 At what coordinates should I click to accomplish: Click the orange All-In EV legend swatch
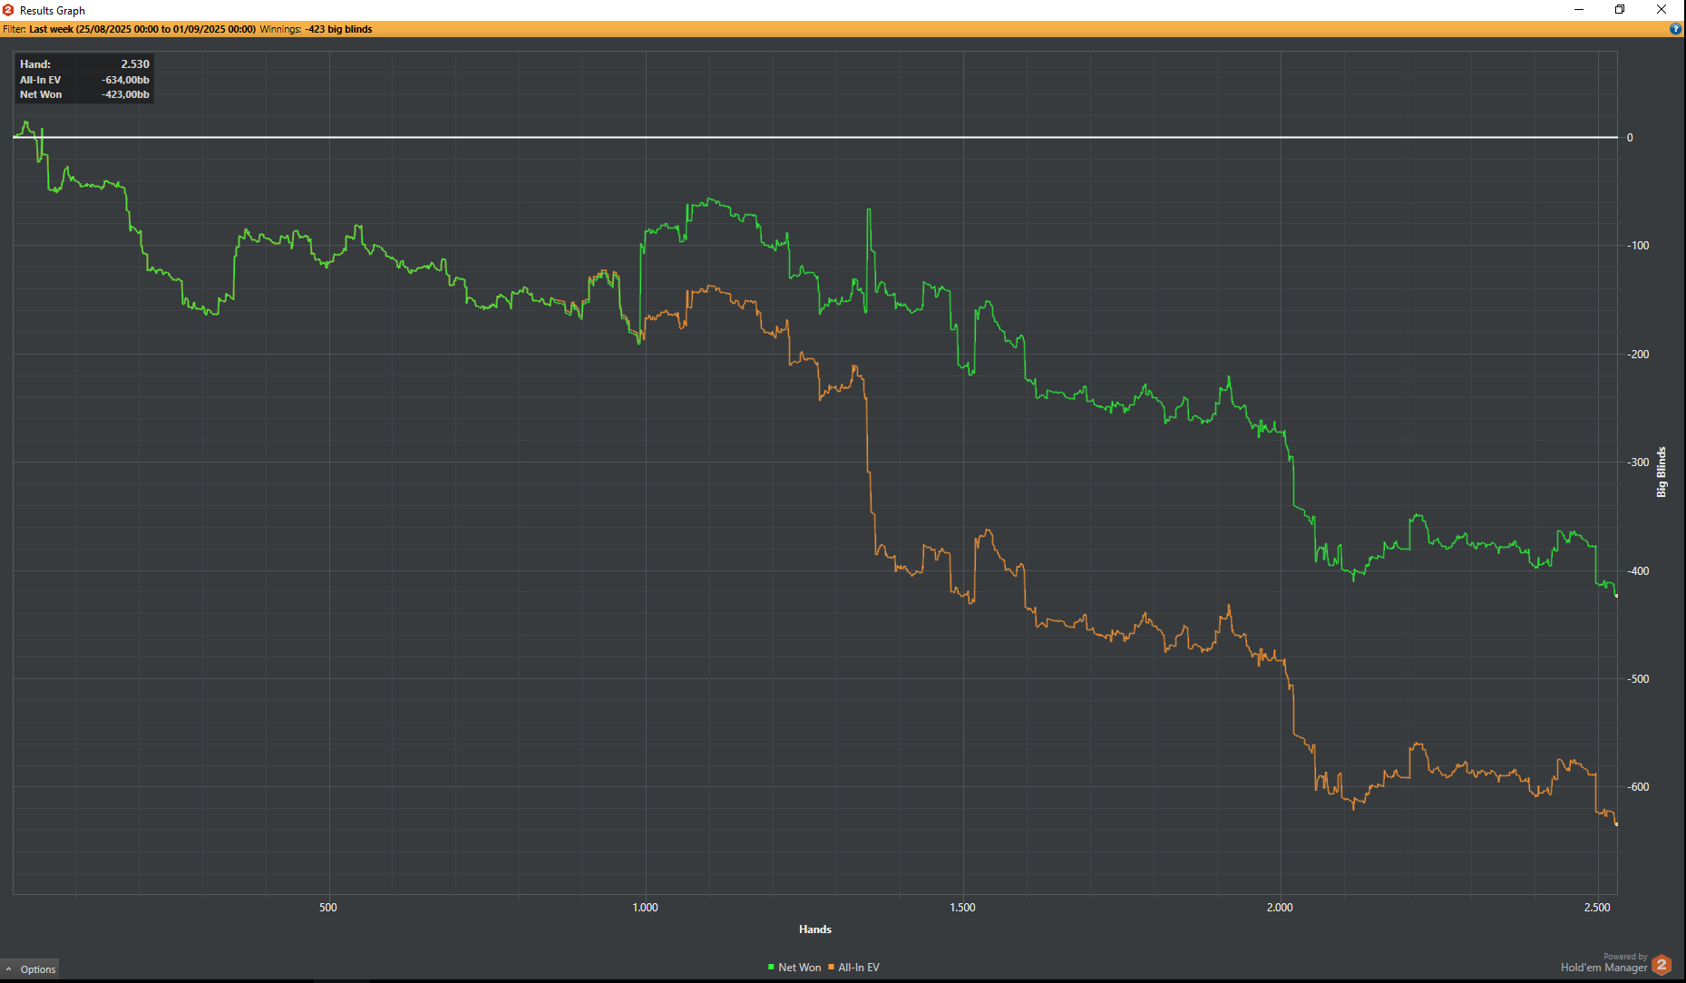[x=831, y=968]
